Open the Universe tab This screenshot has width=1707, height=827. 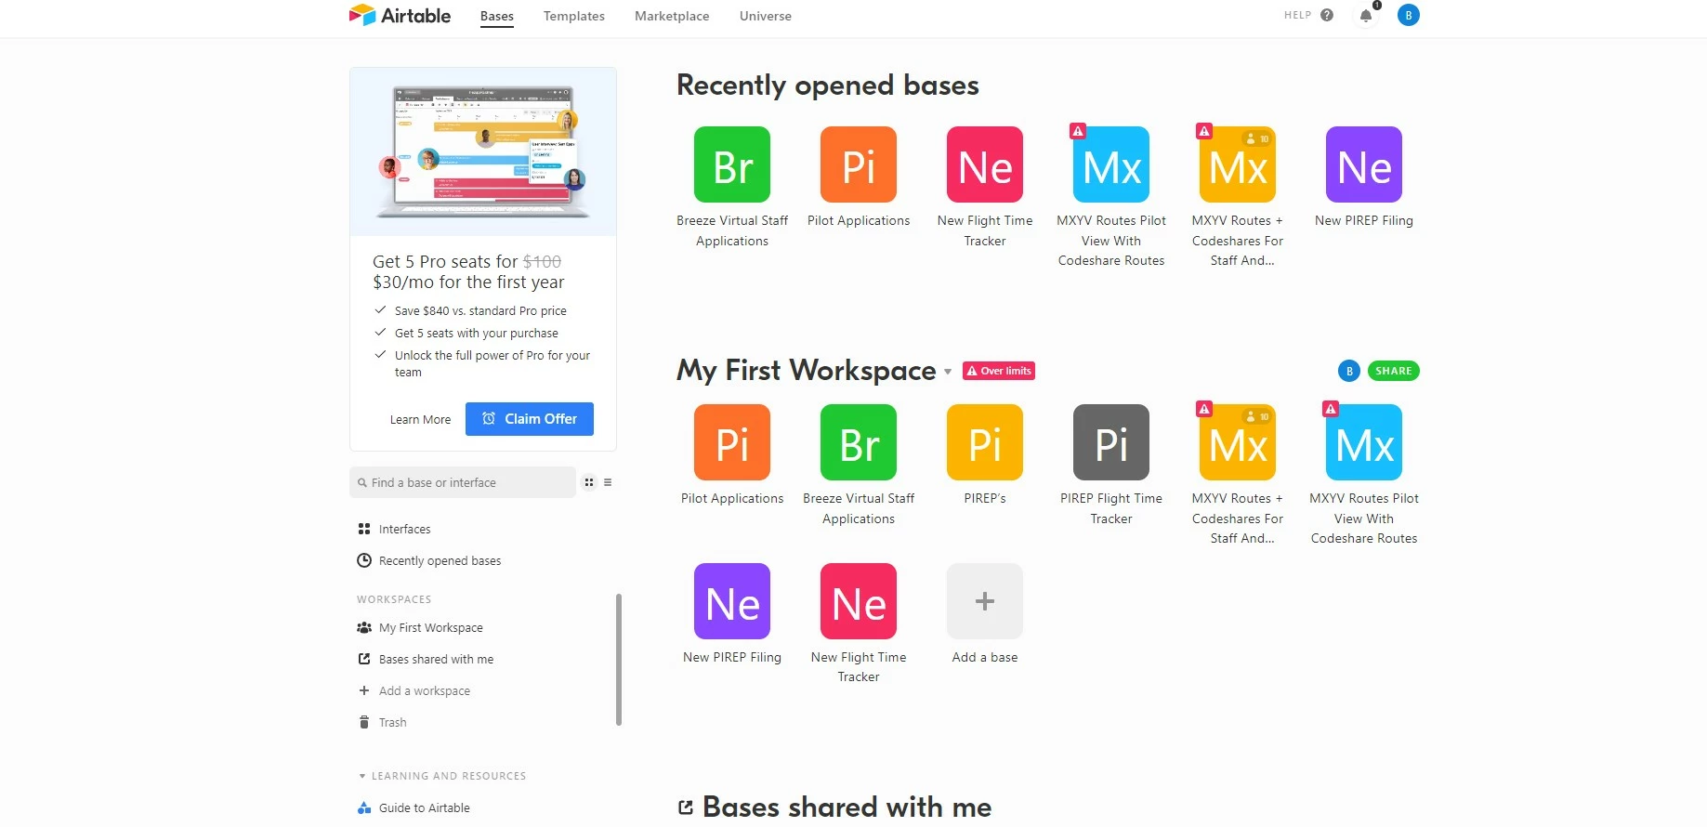[766, 16]
